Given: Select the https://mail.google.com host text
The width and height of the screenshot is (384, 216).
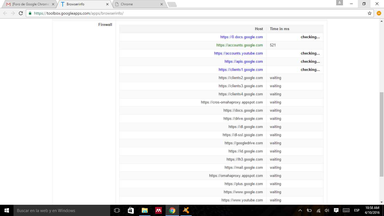Looking at the screenshot, I should (x=244, y=168).
